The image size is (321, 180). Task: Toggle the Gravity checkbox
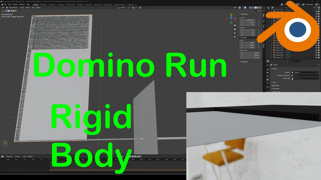click(273, 85)
